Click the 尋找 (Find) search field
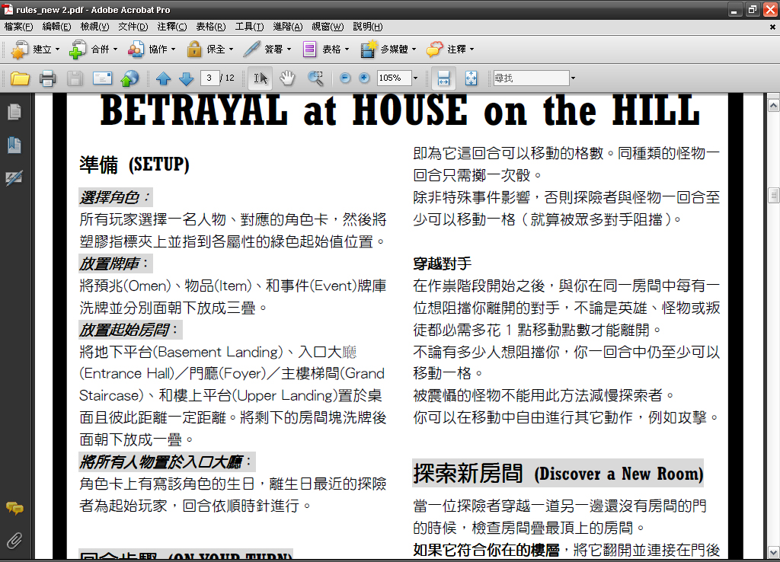Screen dimensions: 780x562 pyautogui.click(x=531, y=78)
